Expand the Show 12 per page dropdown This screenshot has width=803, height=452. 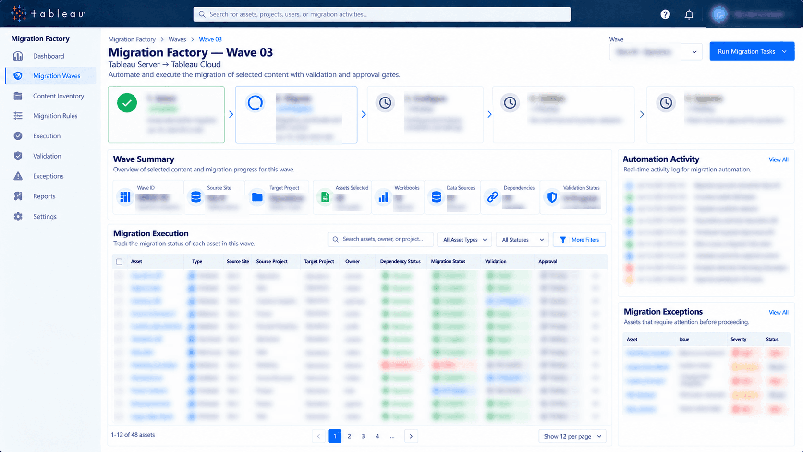[x=572, y=436]
